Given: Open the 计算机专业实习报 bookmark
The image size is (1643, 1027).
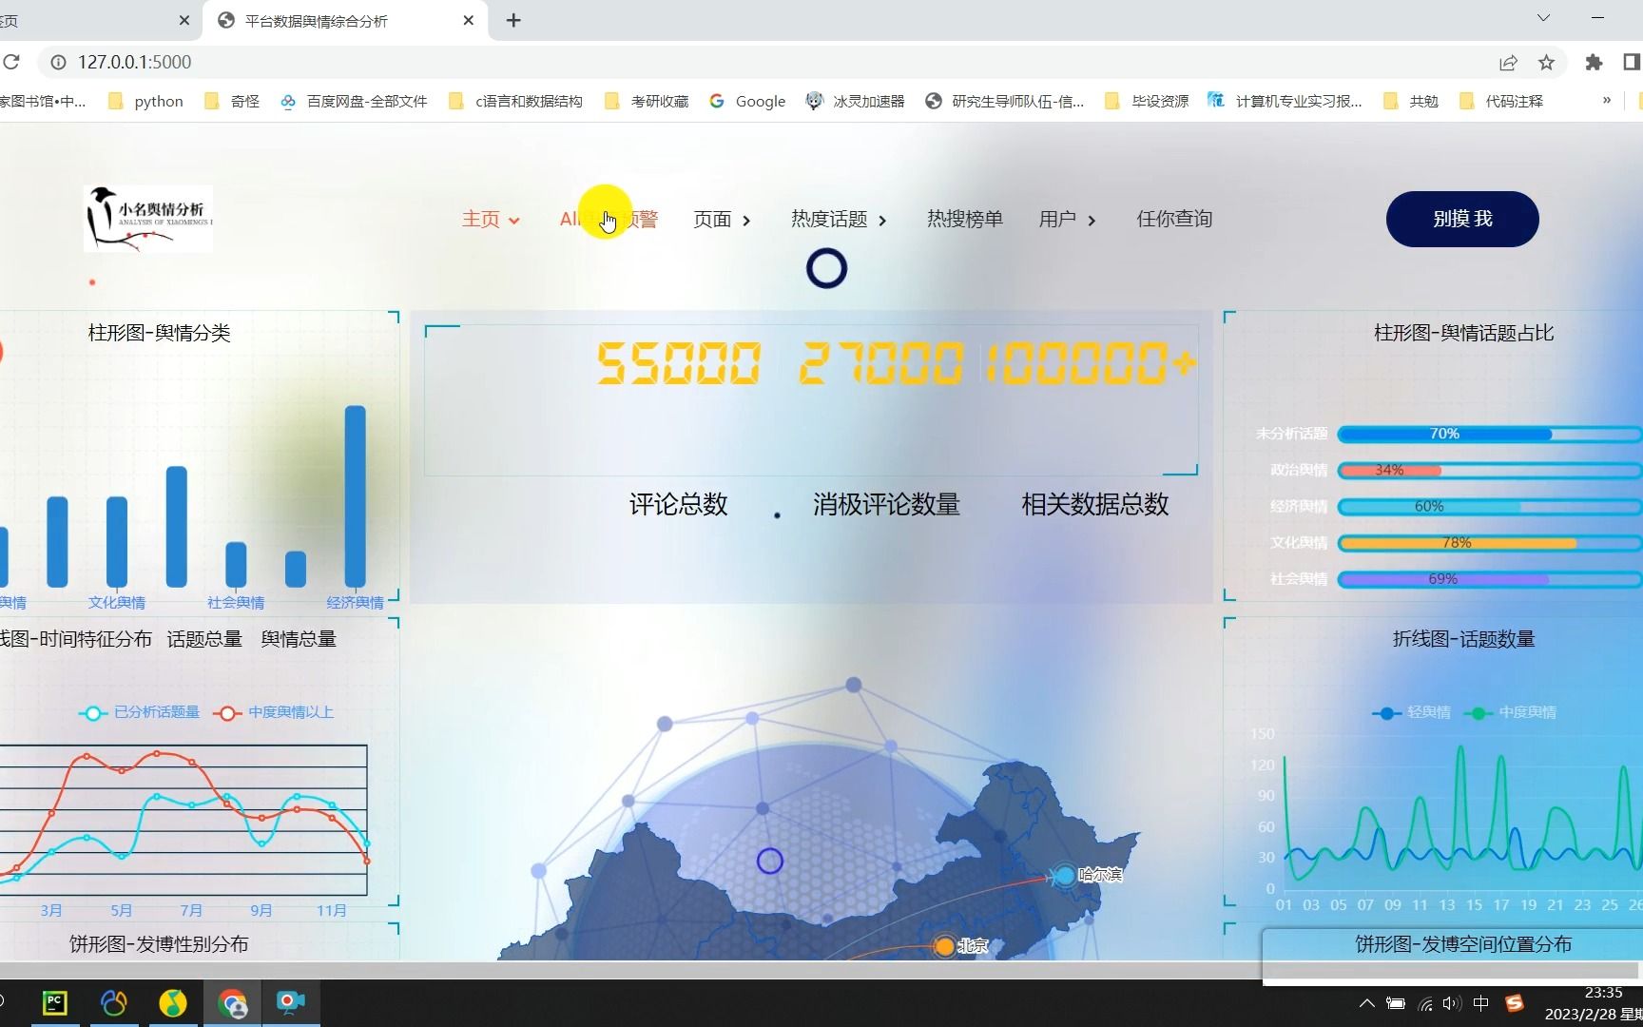Looking at the screenshot, I should pyautogui.click(x=1285, y=101).
